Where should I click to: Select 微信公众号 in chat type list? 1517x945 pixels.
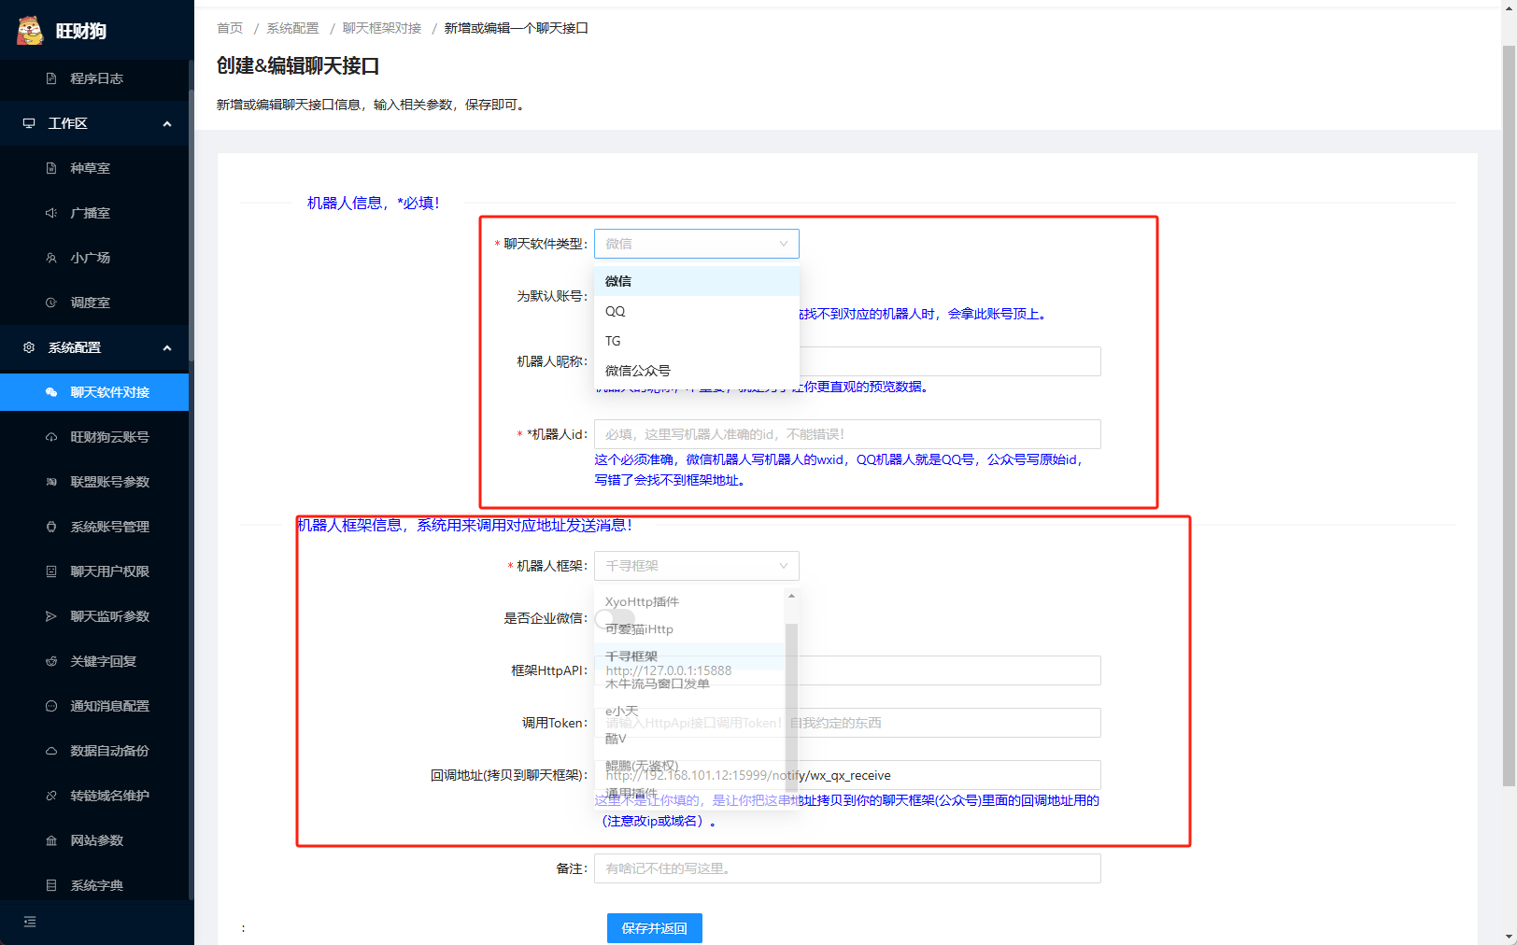[x=697, y=371]
